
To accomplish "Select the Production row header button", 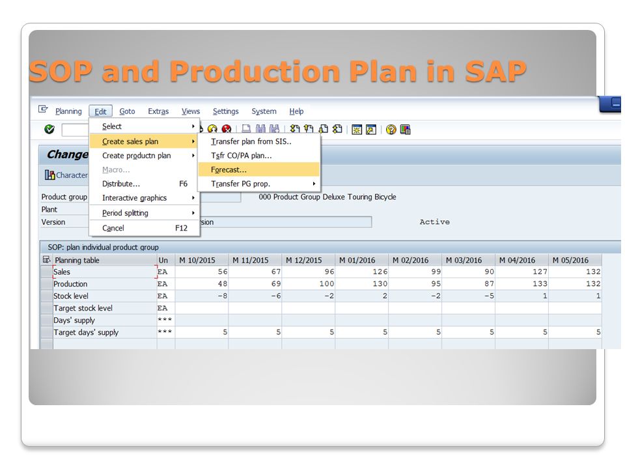I will click(x=47, y=284).
